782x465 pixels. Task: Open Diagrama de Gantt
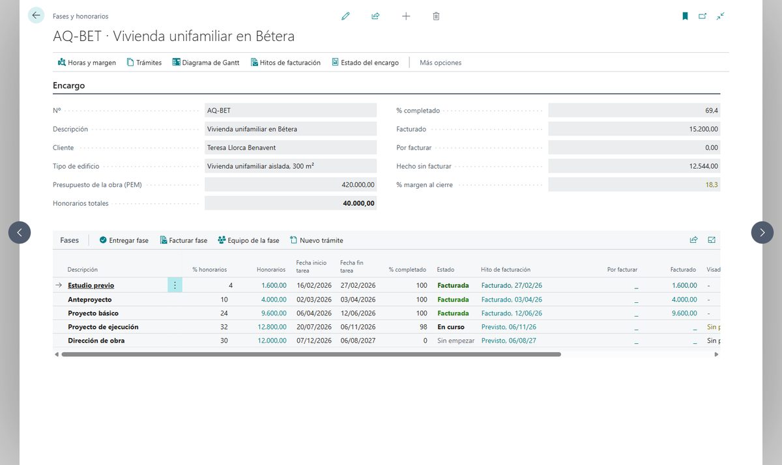point(206,63)
